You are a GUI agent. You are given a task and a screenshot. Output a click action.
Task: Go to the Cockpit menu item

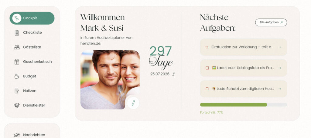pyautogui.click(x=32, y=18)
